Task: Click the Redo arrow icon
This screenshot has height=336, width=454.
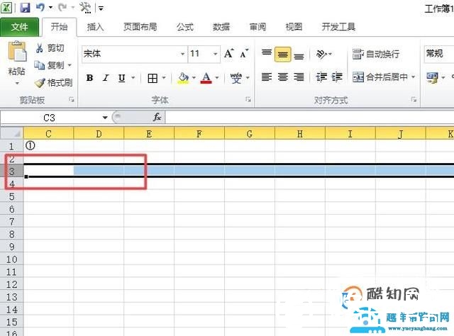Action: click(62, 7)
